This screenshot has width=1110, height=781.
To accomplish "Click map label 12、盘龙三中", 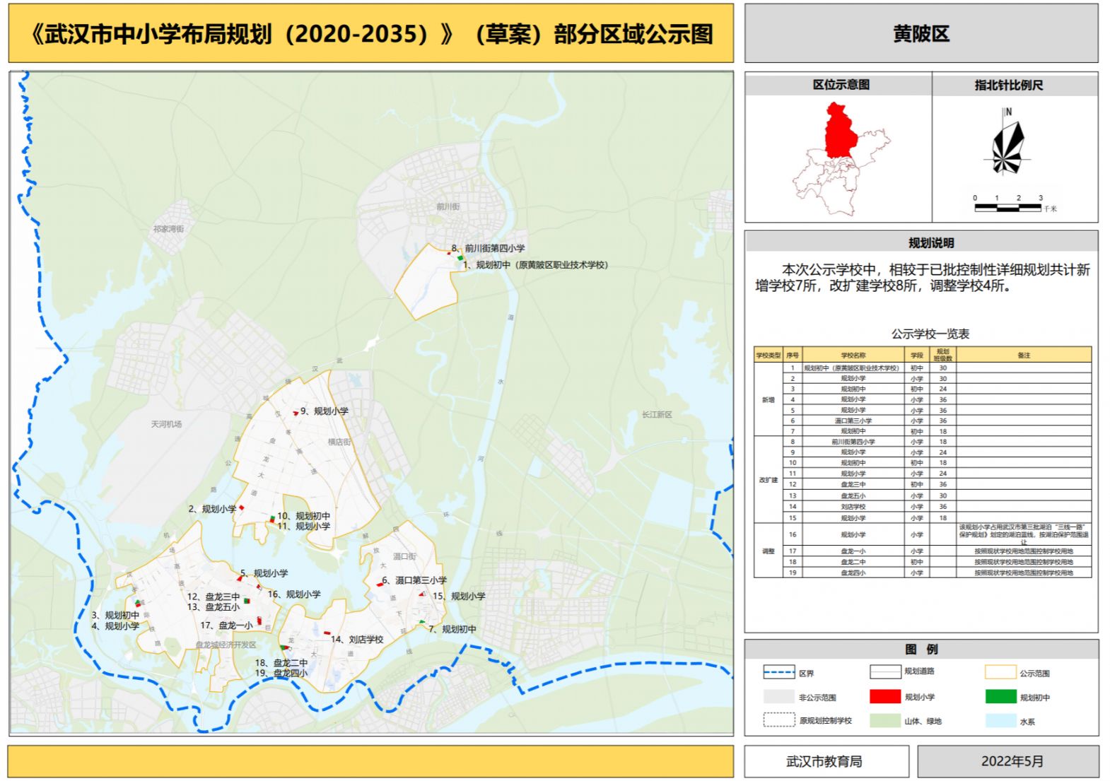I will [x=214, y=597].
